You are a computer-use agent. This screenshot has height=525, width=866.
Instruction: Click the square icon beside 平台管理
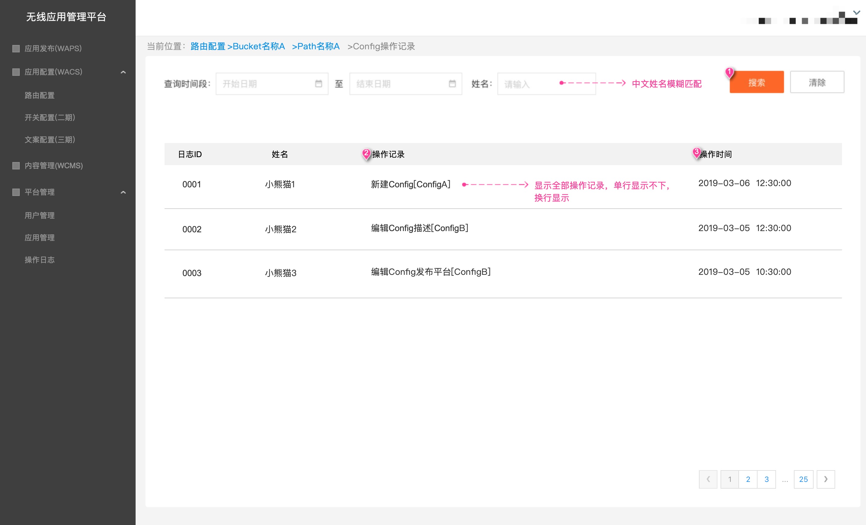coord(16,192)
